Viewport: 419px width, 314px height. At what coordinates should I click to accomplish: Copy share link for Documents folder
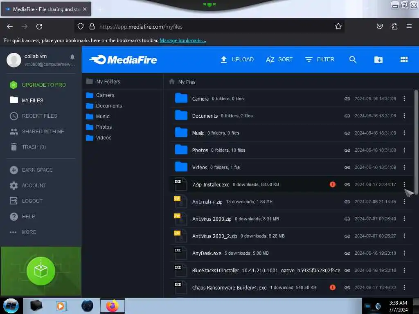point(347,116)
